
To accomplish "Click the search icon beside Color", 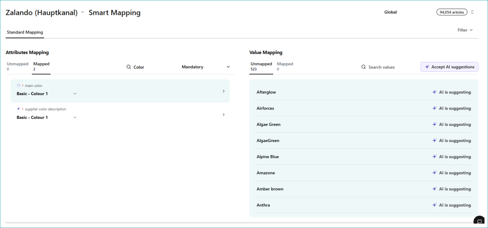I will (129, 67).
